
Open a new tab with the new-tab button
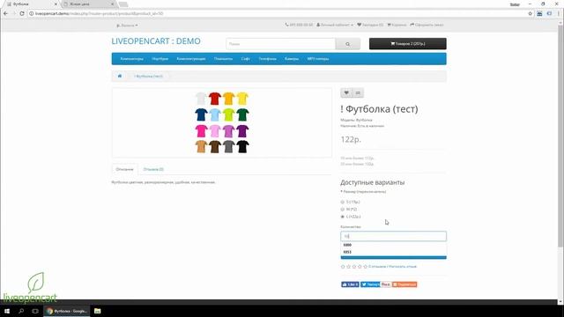123,4
